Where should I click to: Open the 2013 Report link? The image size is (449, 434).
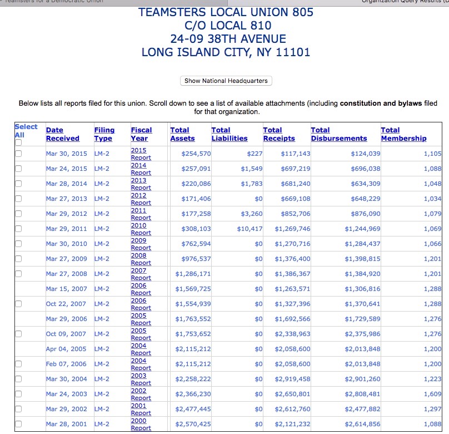pyautogui.click(x=141, y=184)
